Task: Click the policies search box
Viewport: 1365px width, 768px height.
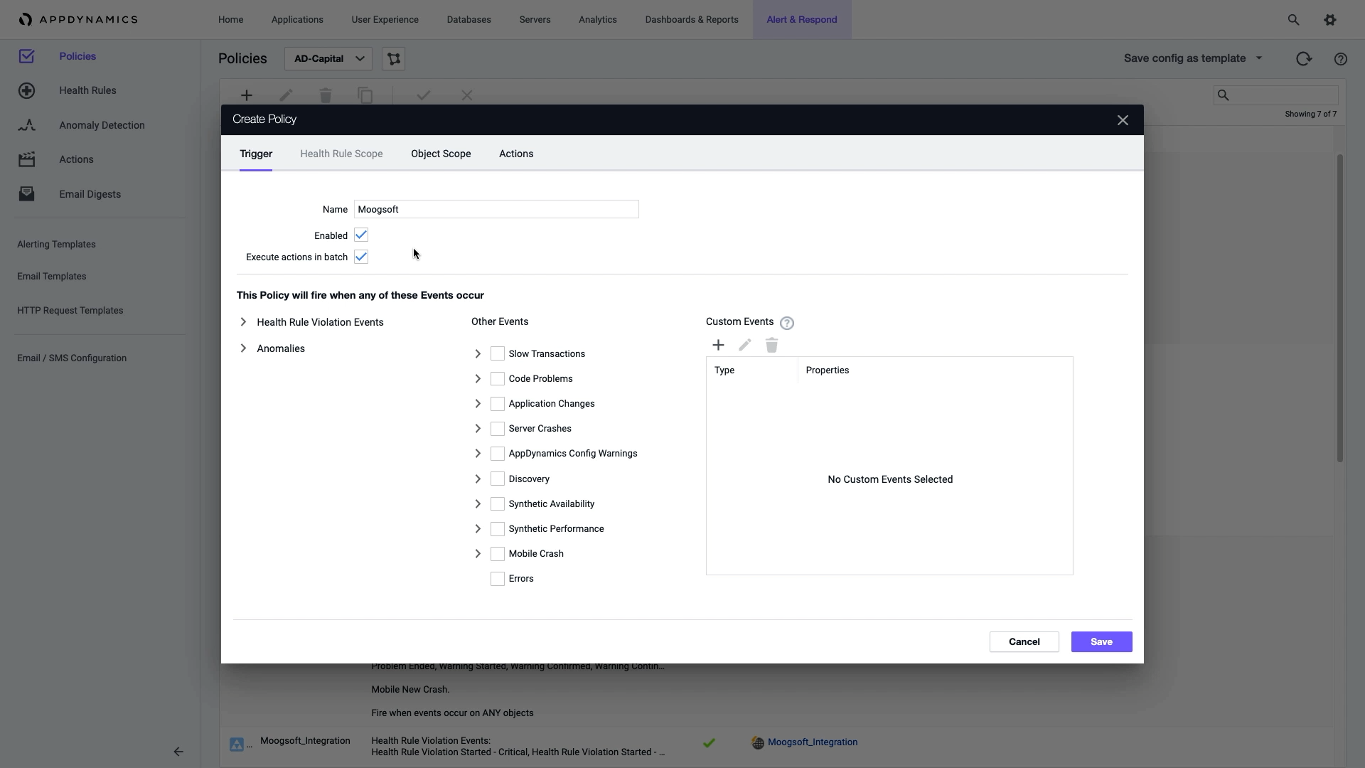Action: pos(1276,95)
